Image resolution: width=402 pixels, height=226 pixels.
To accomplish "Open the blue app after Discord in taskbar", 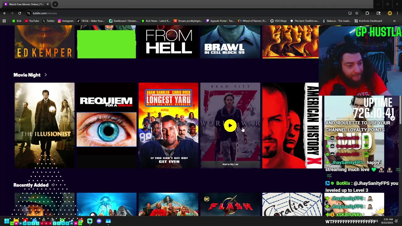I will (x=108, y=221).
